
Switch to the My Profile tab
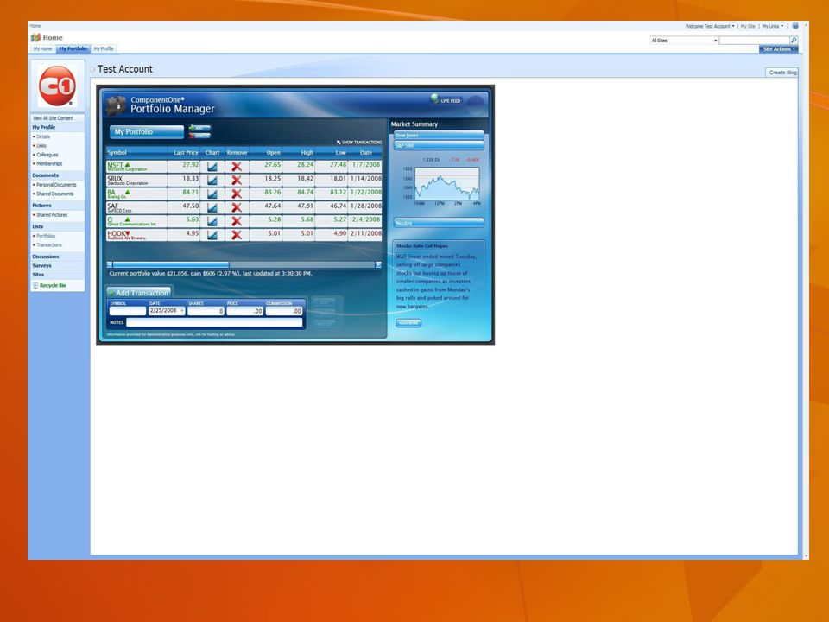click(104, 48)
